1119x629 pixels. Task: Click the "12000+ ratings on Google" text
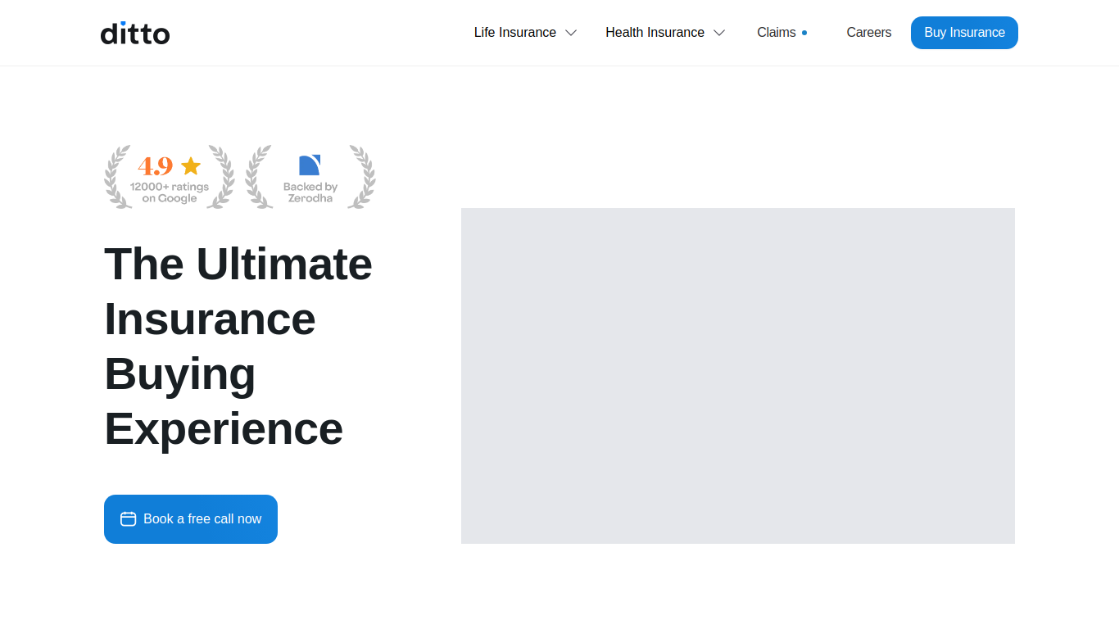(170, 192)
